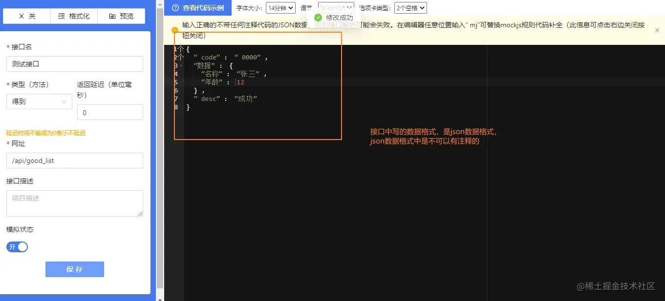
Task: Close the yellow JSON hint banner
Action: click(x=657, y=30)
